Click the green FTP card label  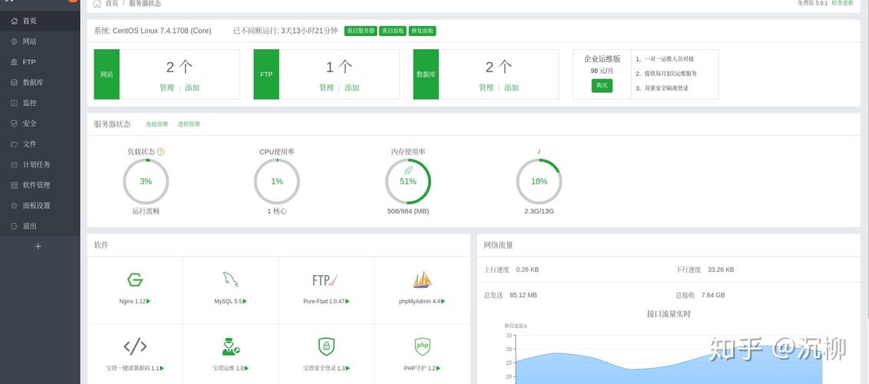(x=266, y=74)
